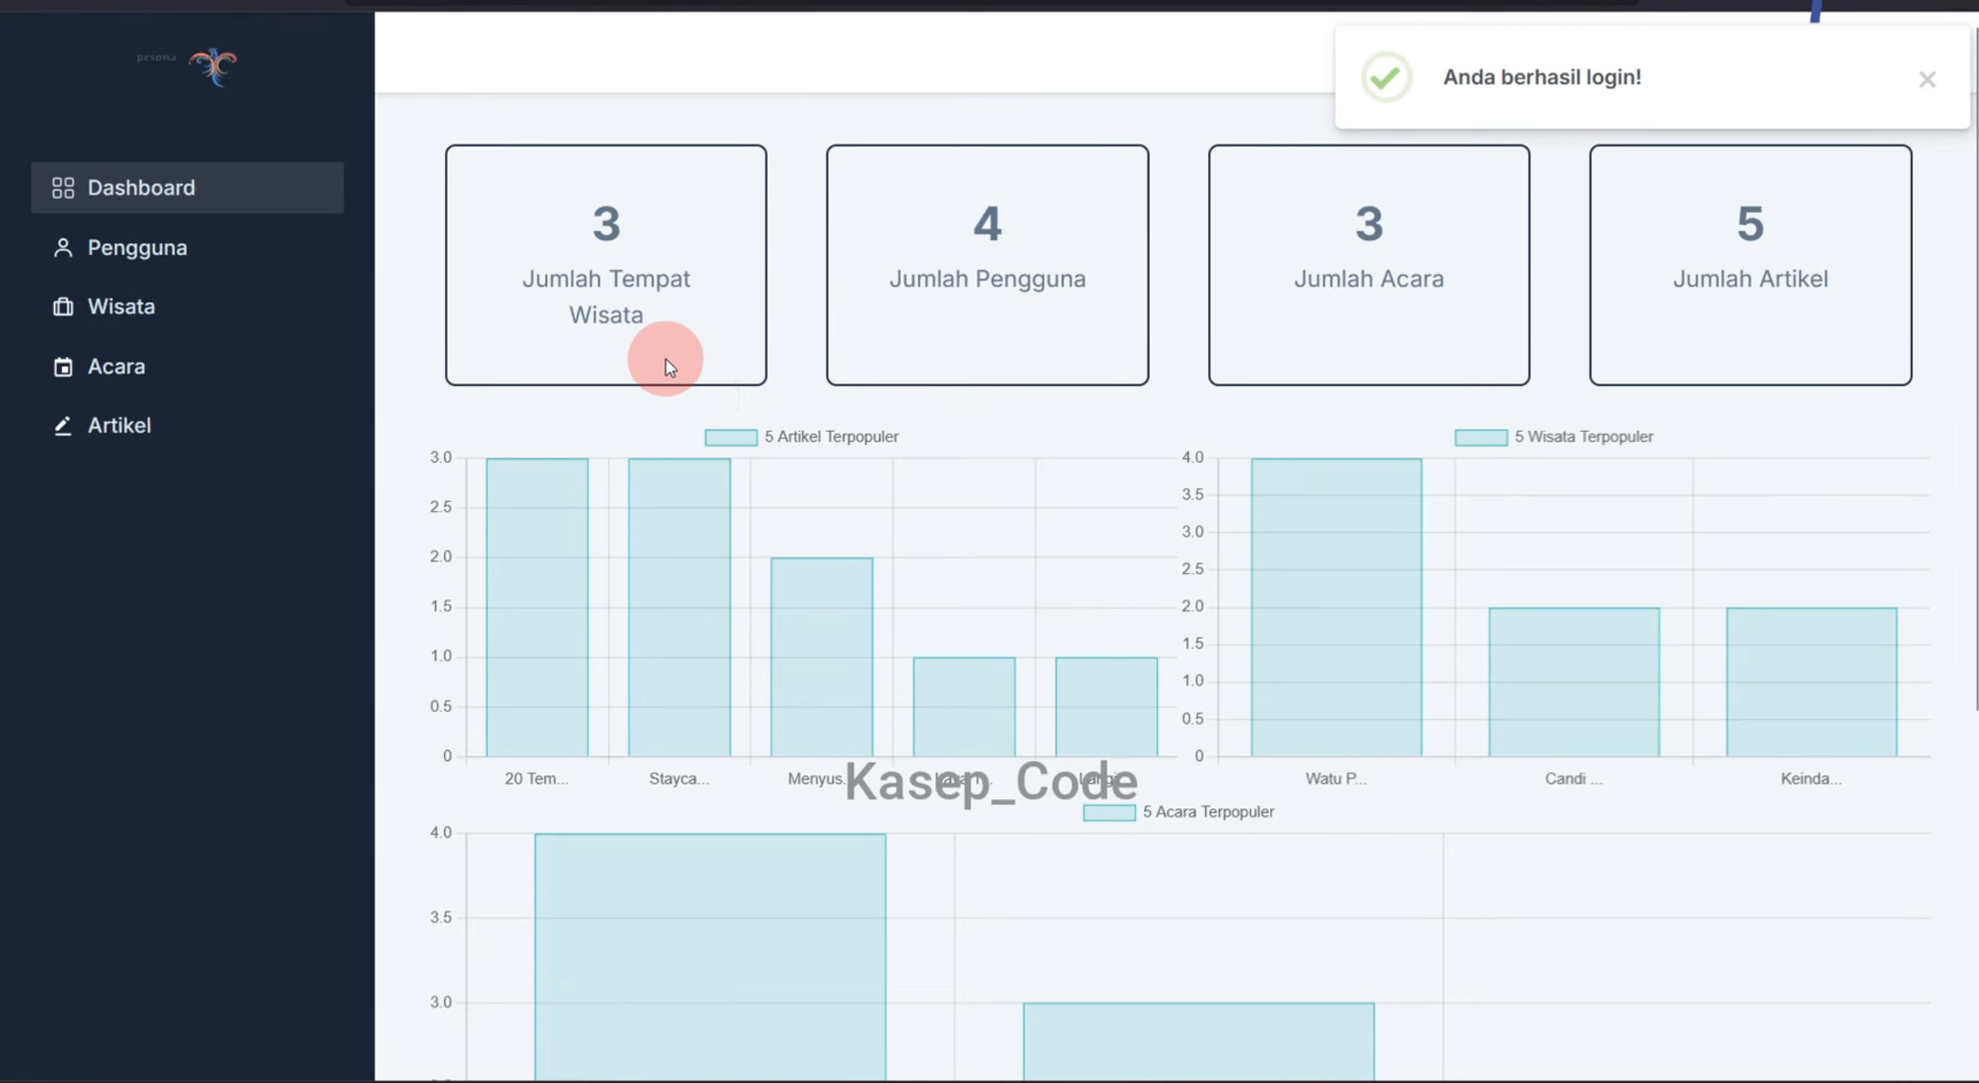Go to the Acara menu

click(187, 366)
